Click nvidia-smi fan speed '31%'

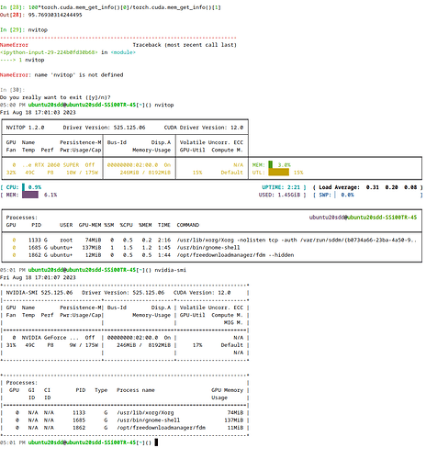11,345
